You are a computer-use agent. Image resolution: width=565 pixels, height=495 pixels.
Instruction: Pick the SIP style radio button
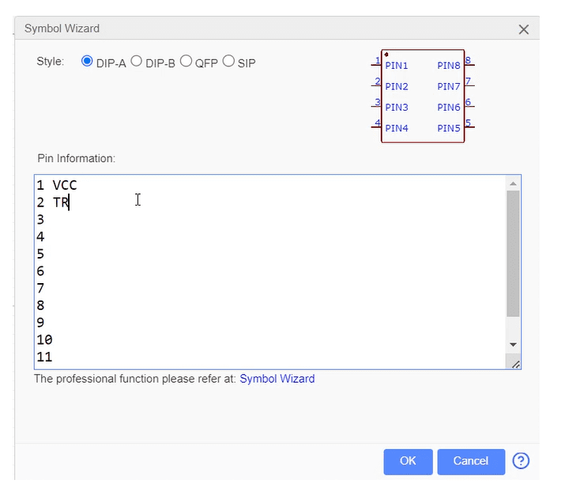point(228,62)
